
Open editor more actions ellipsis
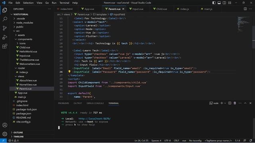[x=251, y=9]
